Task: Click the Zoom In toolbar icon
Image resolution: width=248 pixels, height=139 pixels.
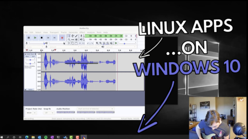Action: [97, 43]
